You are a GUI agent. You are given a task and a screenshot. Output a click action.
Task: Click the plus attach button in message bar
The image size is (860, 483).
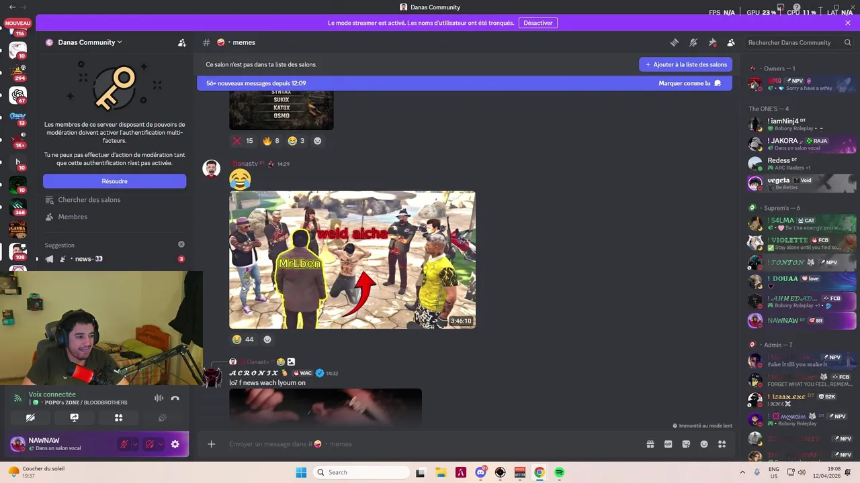[x=211, y=444]
